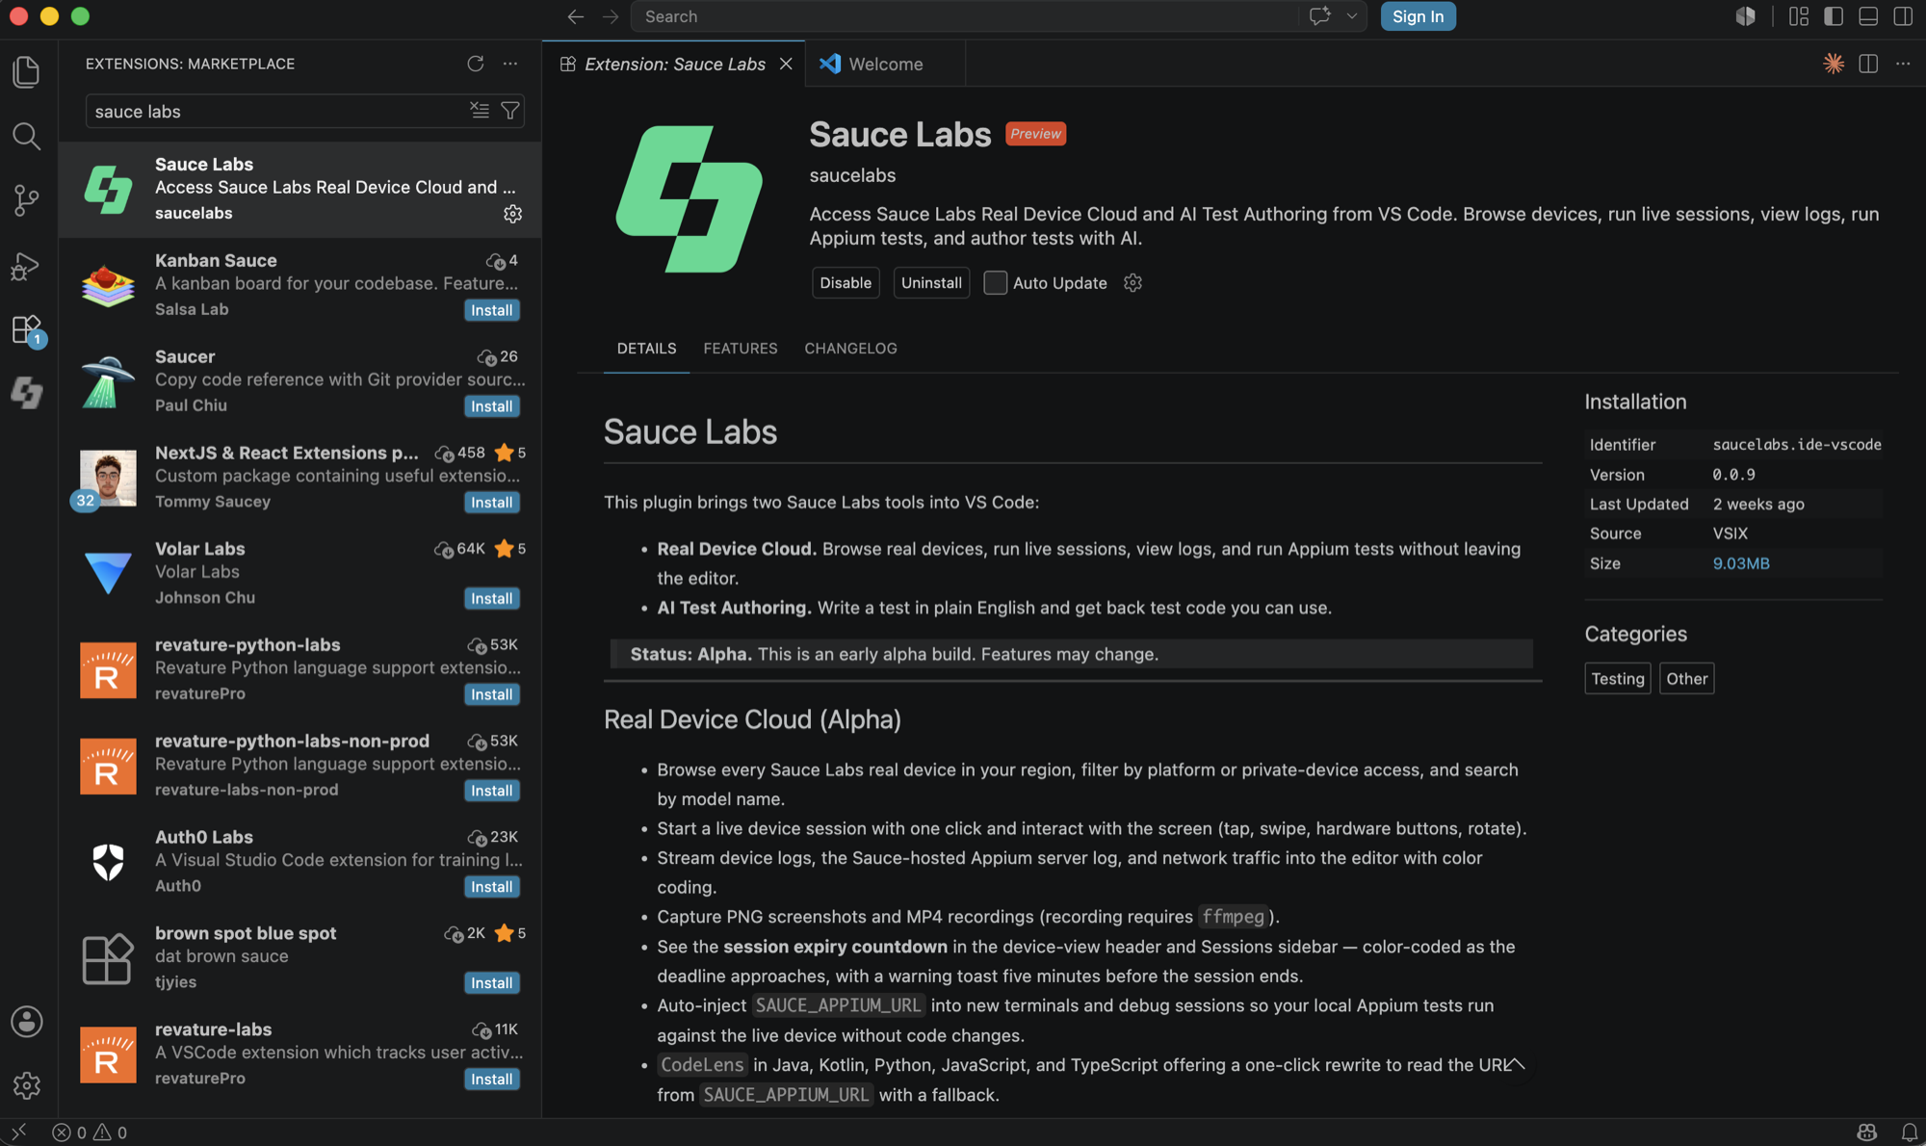Image resolution: width=1926 pixels, height=1146 pixels.
Task: Disable the Sauce Labs extension
Action: [x=846, y=283]
